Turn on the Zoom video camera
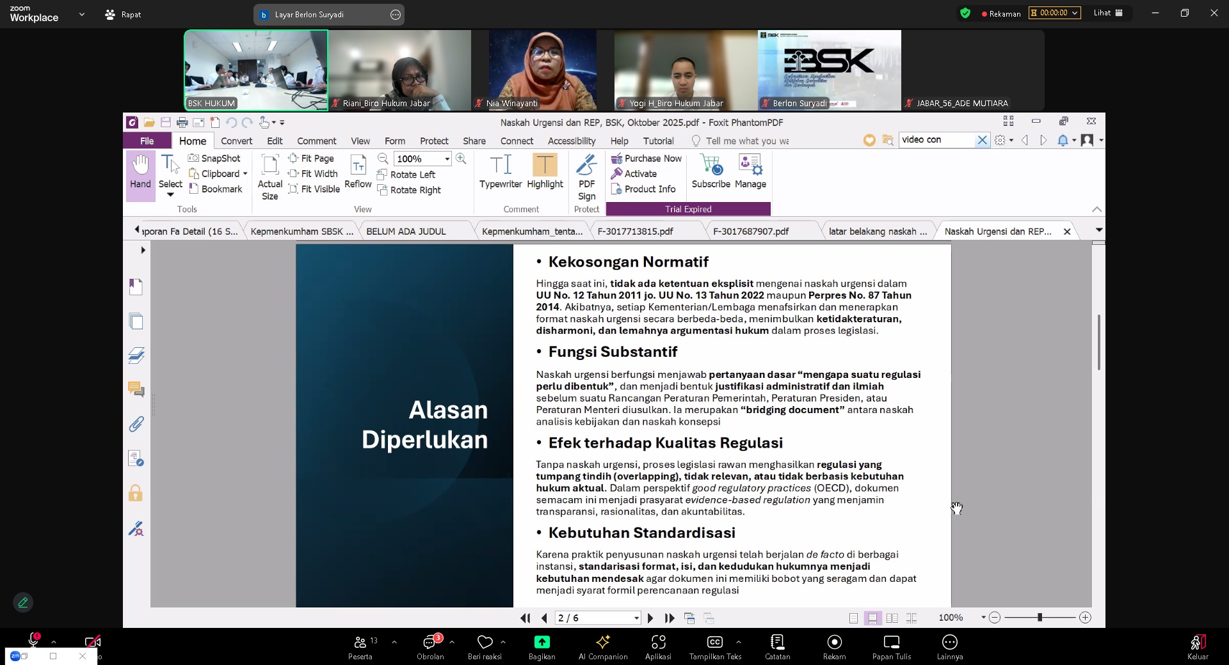The width and height of the screenshot is (1229, 665). pos(93,641)
